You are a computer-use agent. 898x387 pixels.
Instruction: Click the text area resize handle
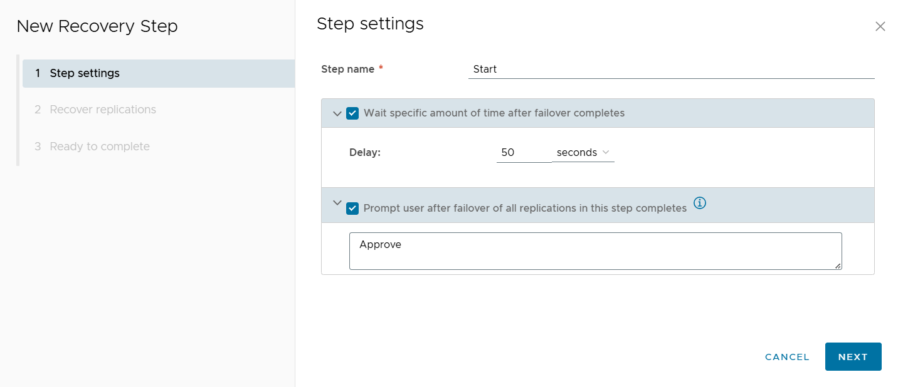pos(838,266)
